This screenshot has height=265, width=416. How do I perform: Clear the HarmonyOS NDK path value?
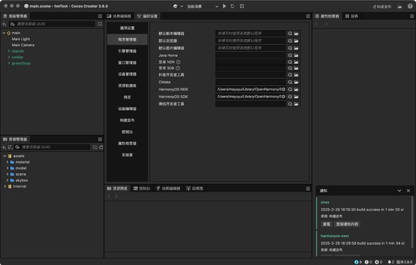[x=283, y=89]
